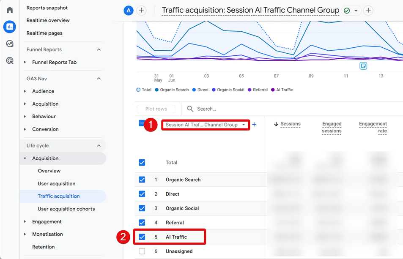403x259 pixels.
Task: Toggle Referral legend item
Action: click(258, 90)
